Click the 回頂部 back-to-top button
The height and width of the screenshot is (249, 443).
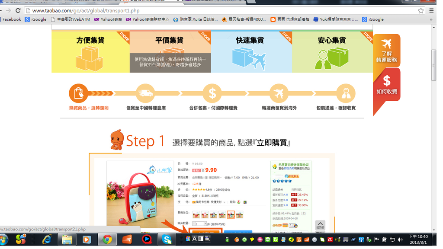(320, 225)
